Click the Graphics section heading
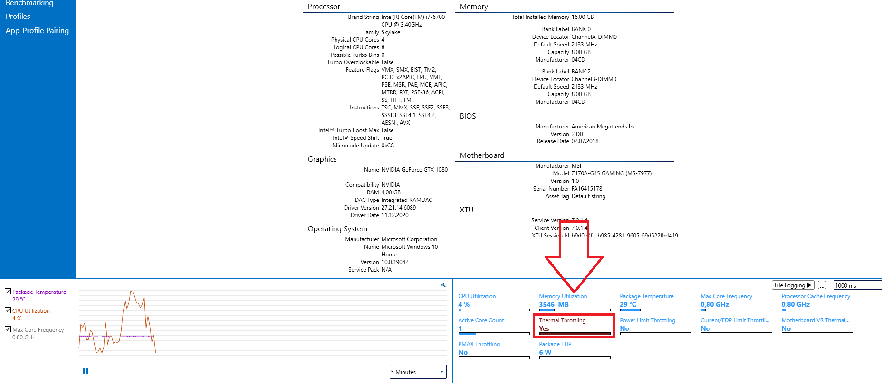This screenshot has height=383, width=882. click(x=322, y=159)
